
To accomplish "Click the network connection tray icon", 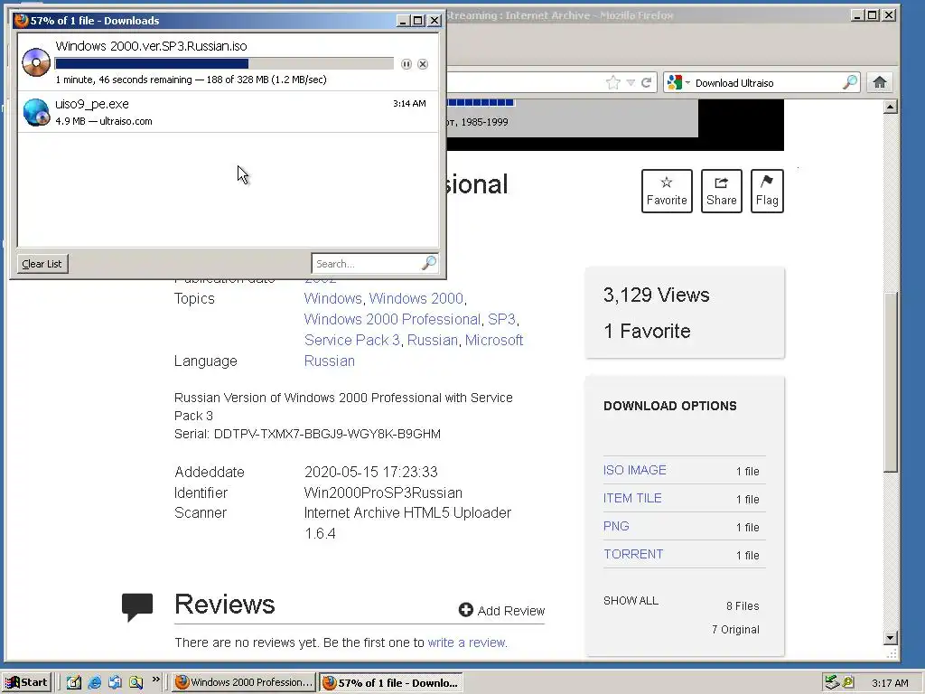I will [832, 682].
